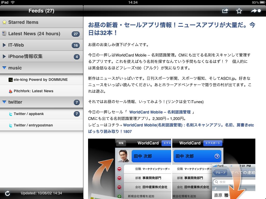This screenshot has height=199, width=266.
Task: Star this article with the star icon
Action: click(x=239, y=11)
